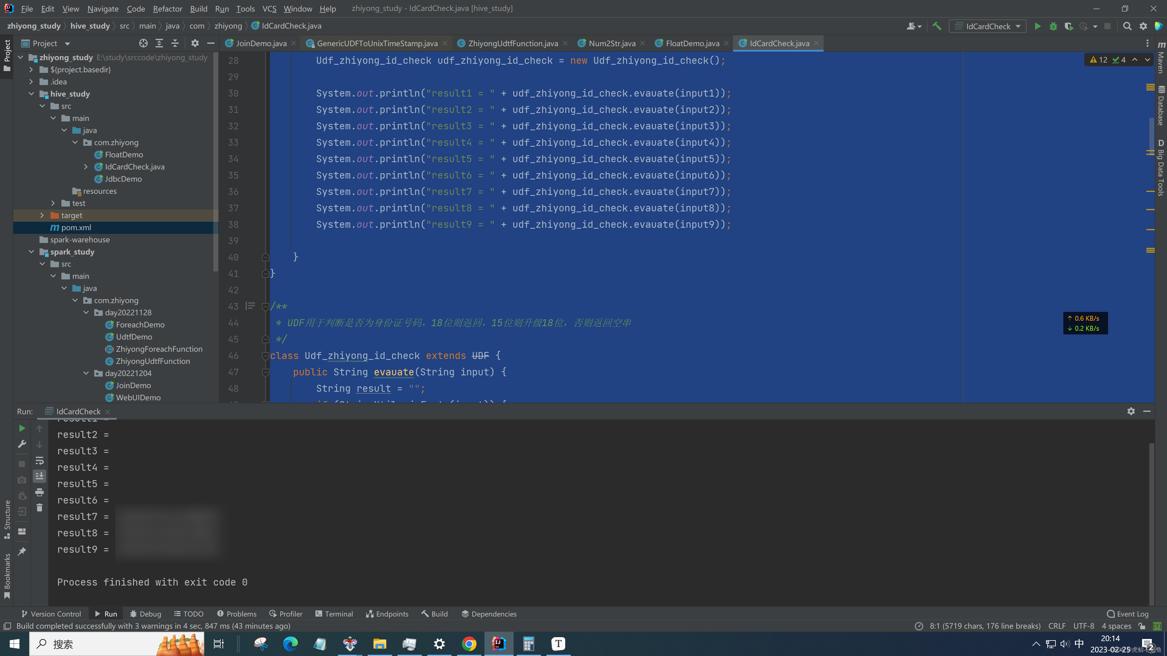Switch to JoinDemo.java editor tab
This screenshot has height=656, width=1167.
(x=261, y=43)
